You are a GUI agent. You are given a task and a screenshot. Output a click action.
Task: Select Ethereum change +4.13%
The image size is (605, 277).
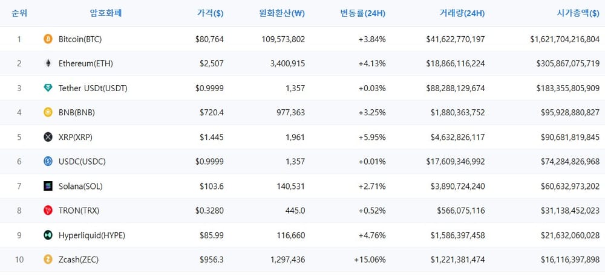coord(372,63)
